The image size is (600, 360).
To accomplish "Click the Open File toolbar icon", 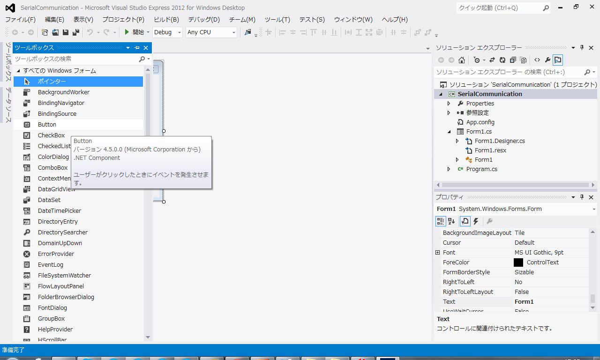I will 55,32.
